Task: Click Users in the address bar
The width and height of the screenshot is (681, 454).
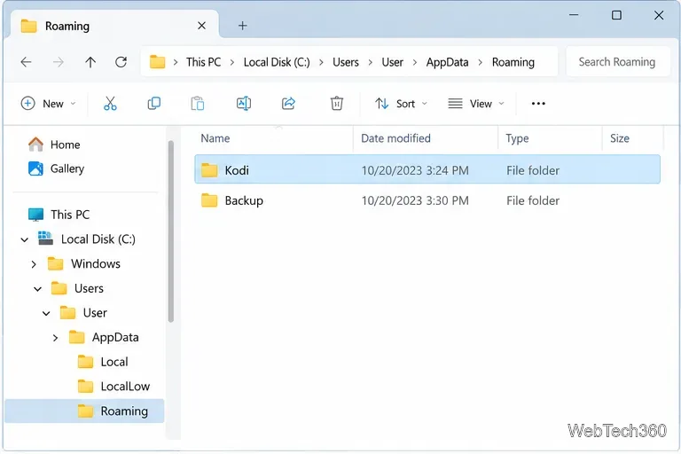Action: 346,62
